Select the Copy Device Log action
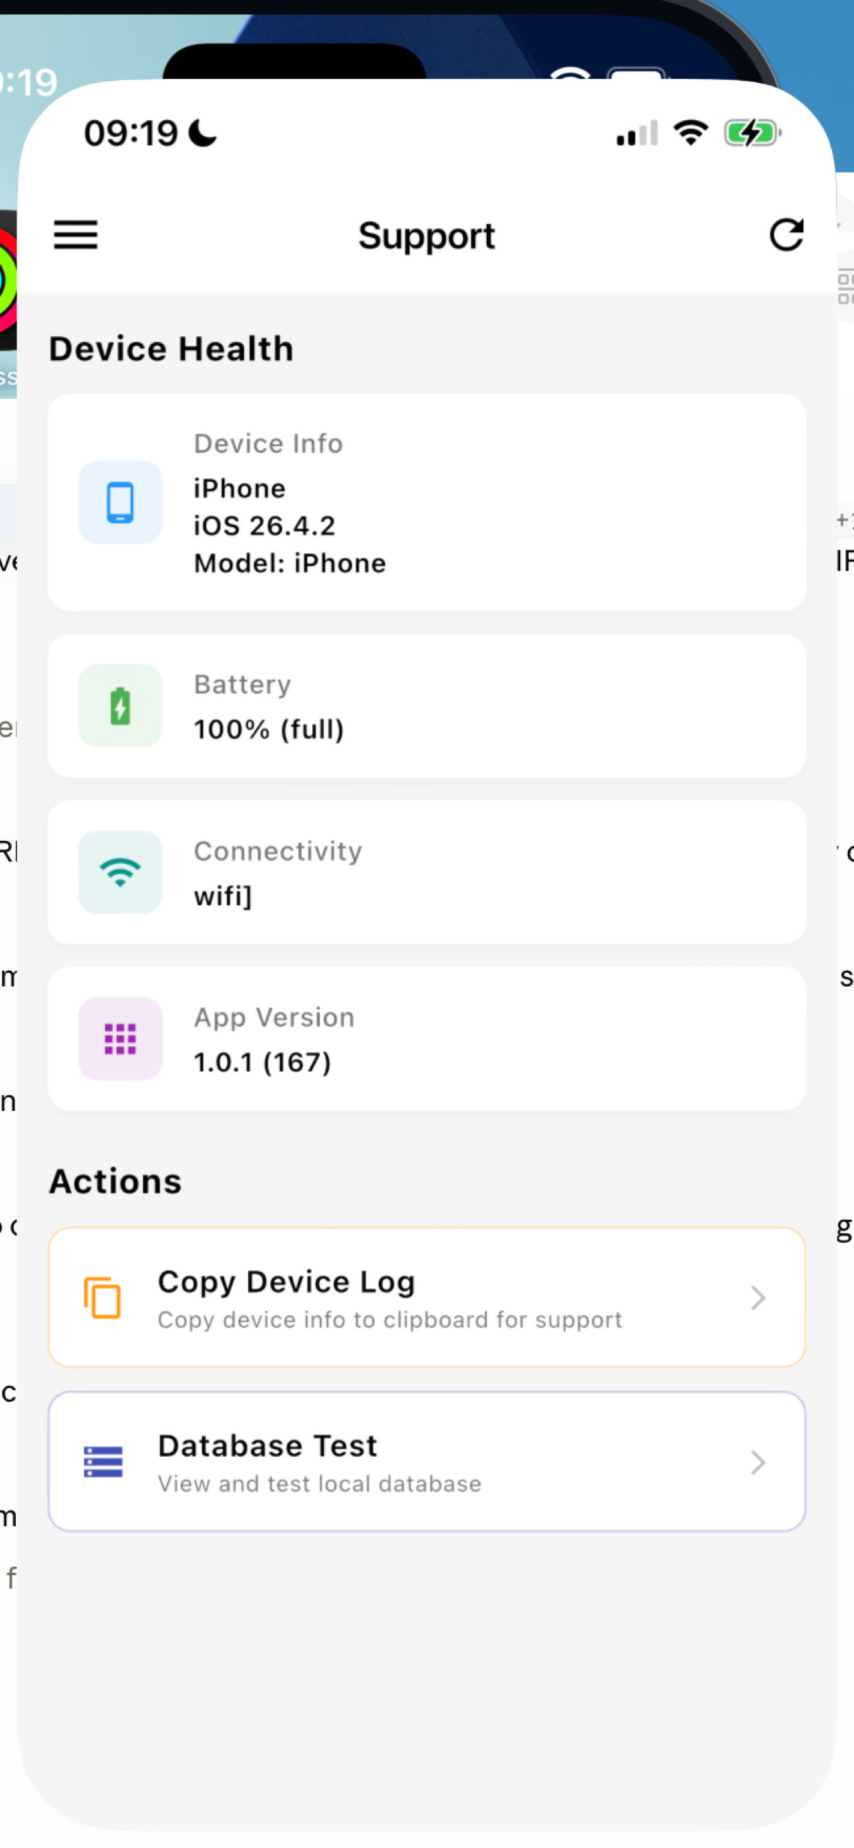Viewport: 854px width, 1848px height. pyautogui.click(x=427, y=1297)
